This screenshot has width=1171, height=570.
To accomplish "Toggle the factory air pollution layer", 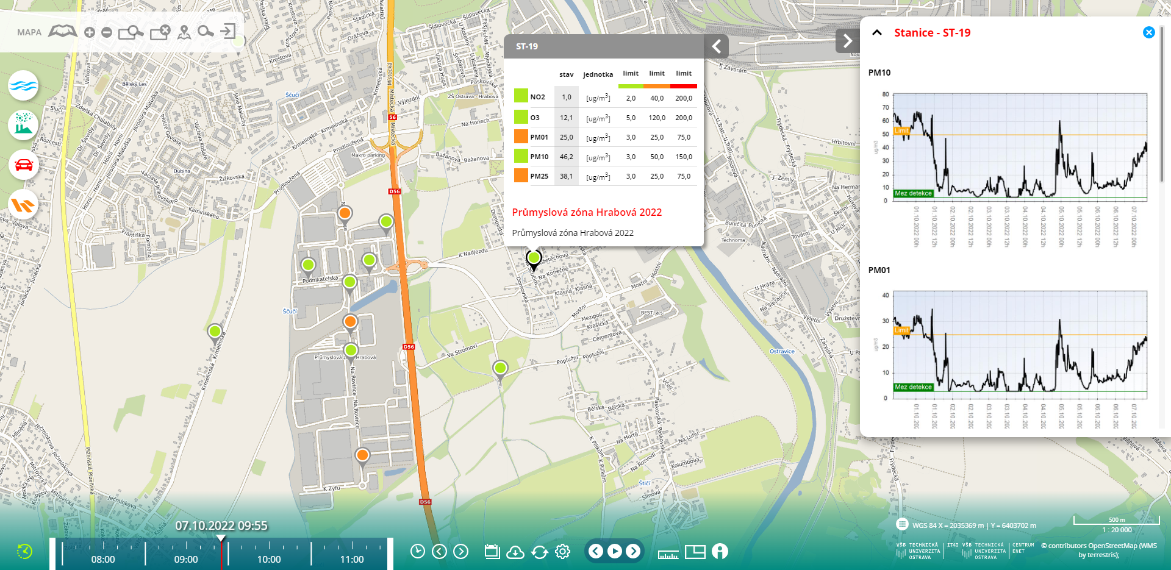I will [23, 125].
